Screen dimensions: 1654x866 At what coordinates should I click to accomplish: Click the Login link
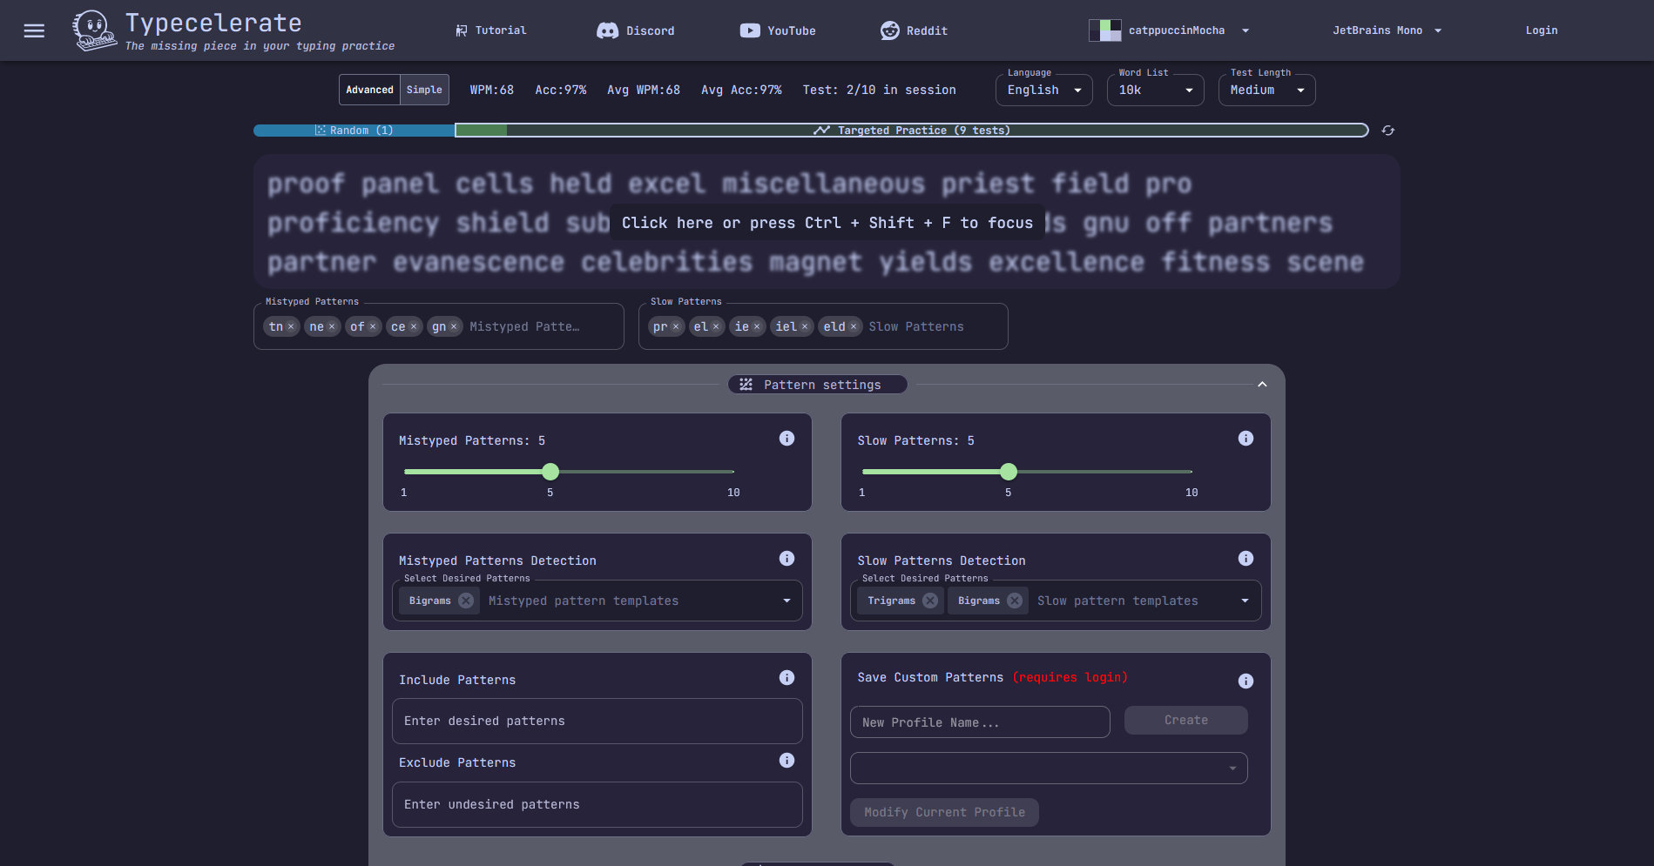(x=1542, y=30)
